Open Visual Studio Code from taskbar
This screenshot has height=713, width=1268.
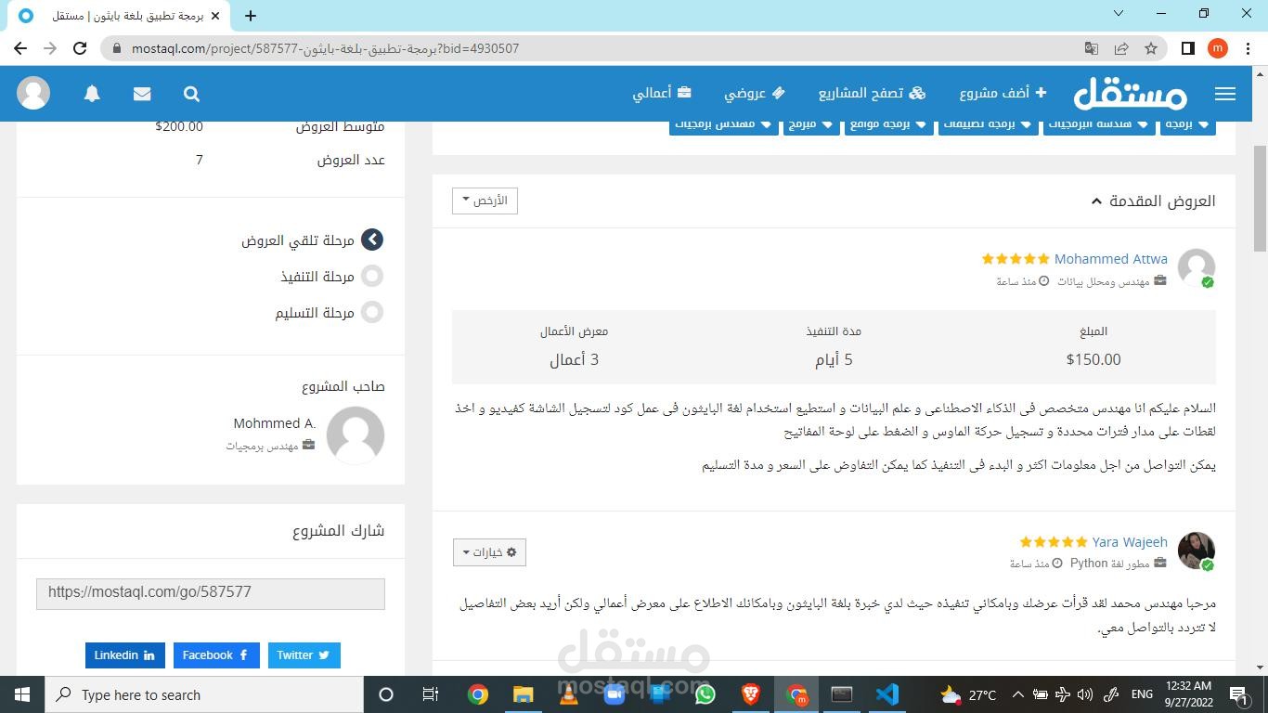pos(886,694)
